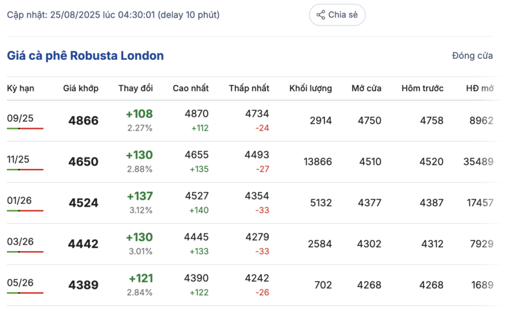Click the Khối lượng column header

point(310,88)
